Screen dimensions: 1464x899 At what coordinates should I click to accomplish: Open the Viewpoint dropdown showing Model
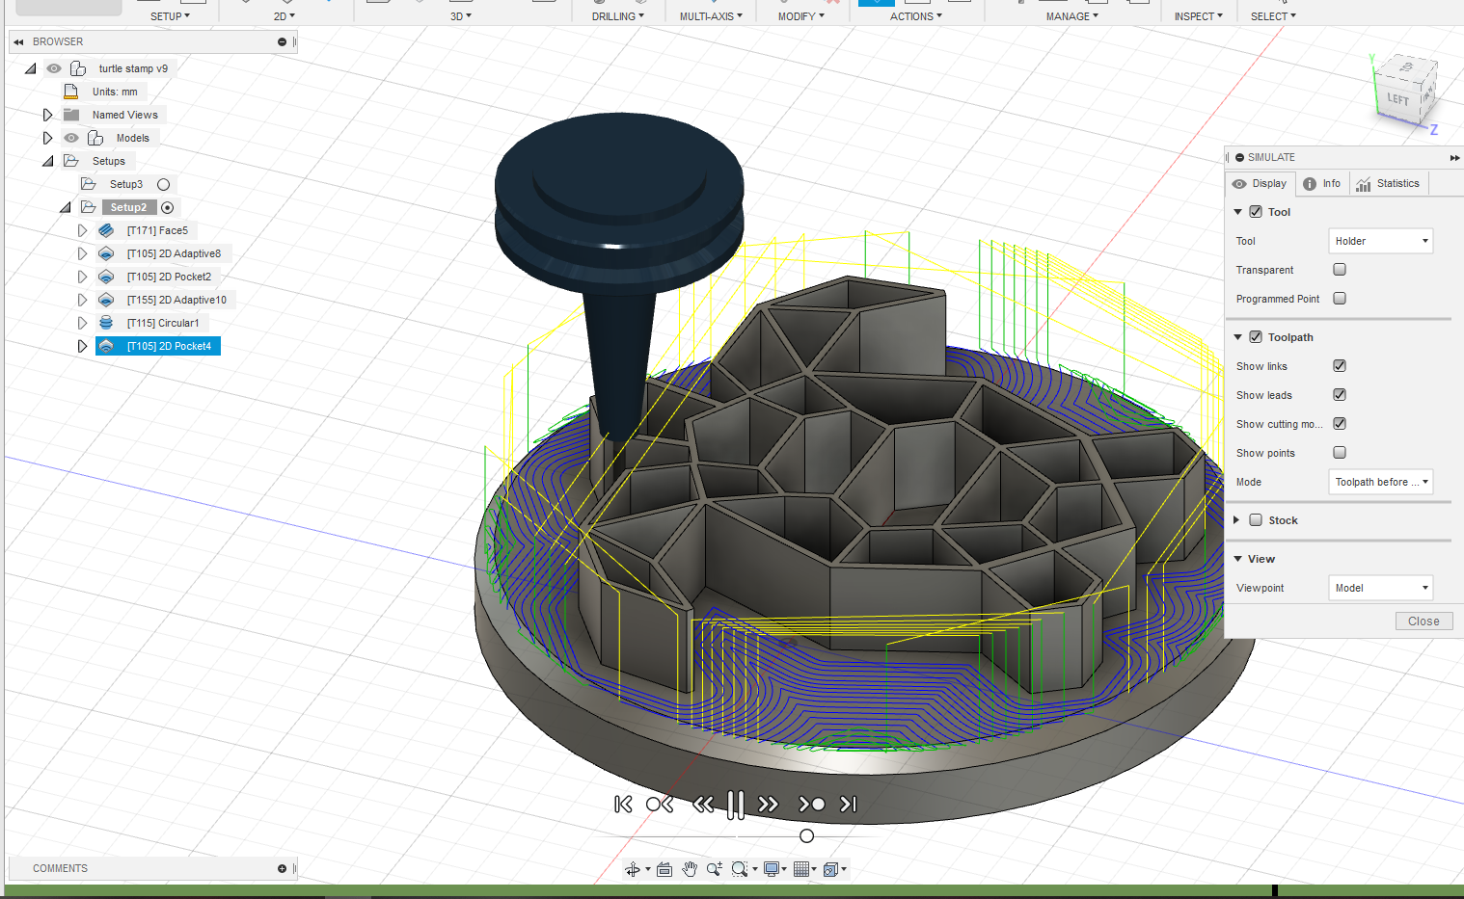(x=1380, y=588)
